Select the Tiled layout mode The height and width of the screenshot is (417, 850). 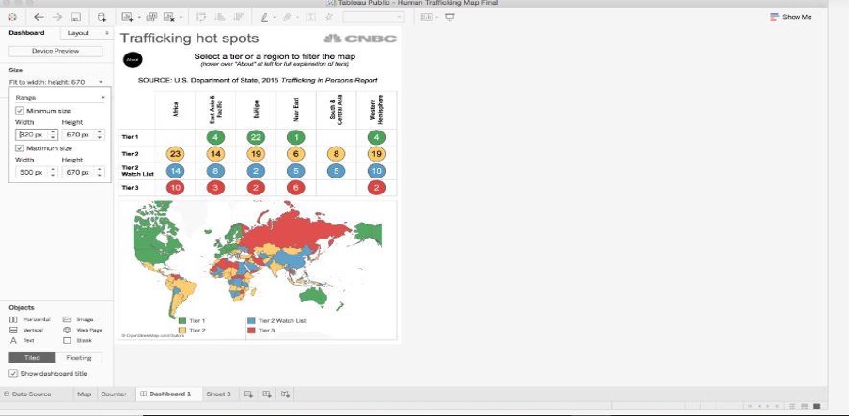coord(32,358)
